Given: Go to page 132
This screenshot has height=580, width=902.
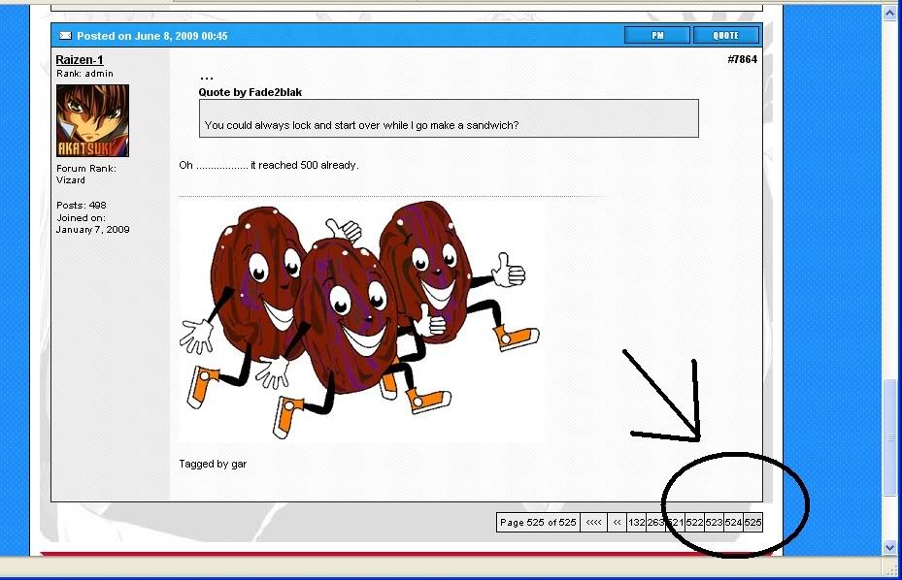Looking at the screenshot, I should 637,522.
